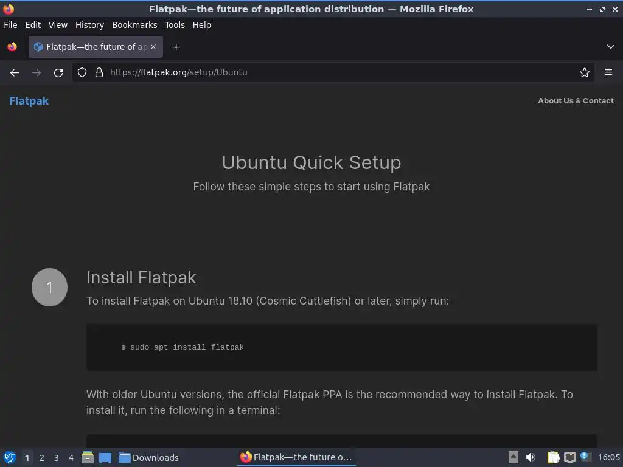Open Firefox View pinned icon
The width and height of the screenshot is (623, 467).
point(12,47)
